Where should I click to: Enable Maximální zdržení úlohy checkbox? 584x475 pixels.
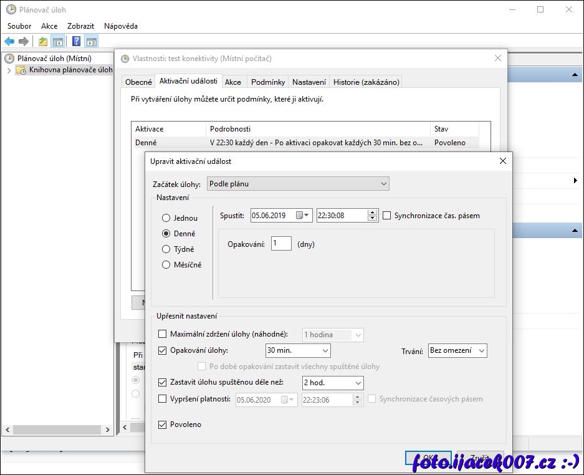[163, 335]
